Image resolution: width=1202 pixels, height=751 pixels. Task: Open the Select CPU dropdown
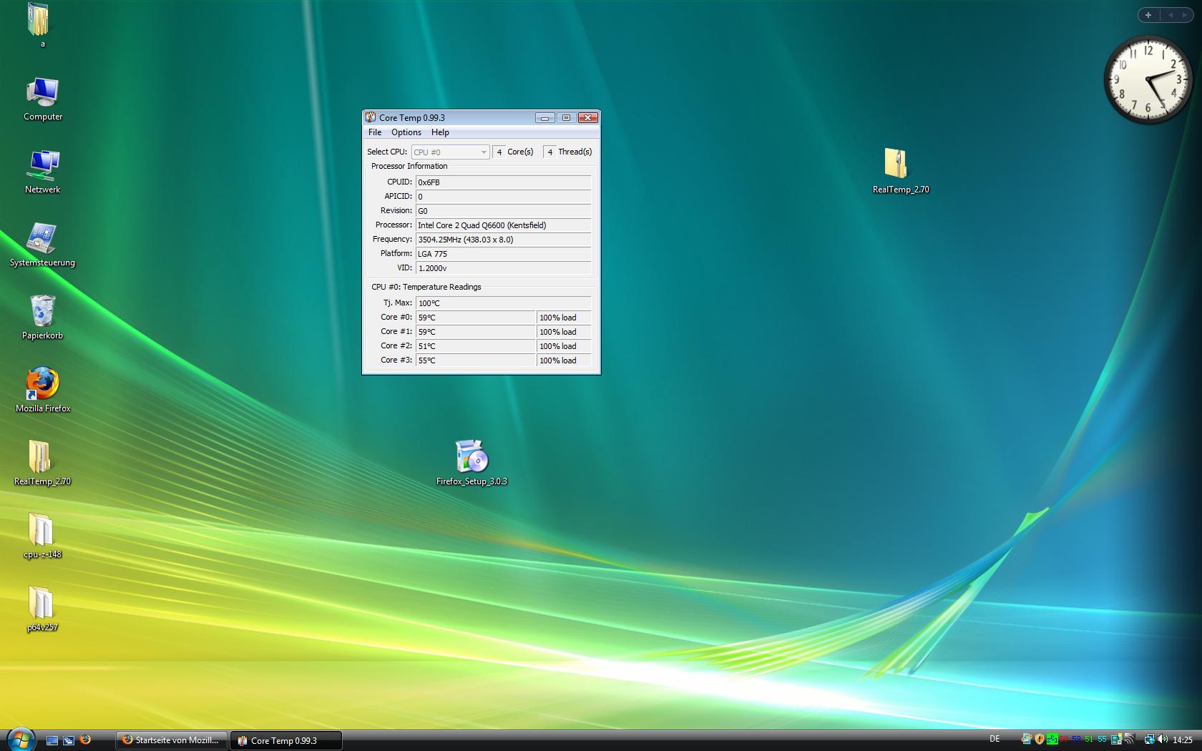(x=450, y=152)
